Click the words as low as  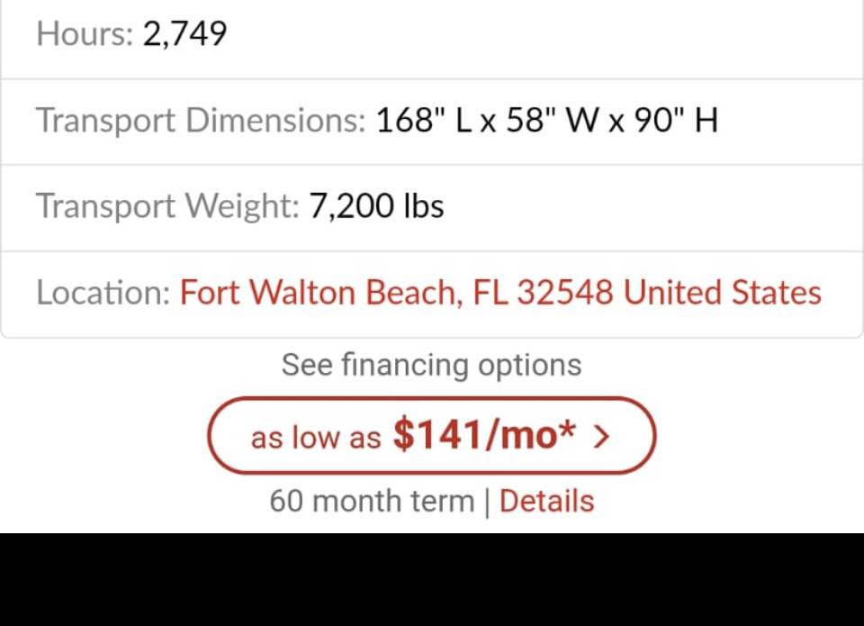(316, 439)
